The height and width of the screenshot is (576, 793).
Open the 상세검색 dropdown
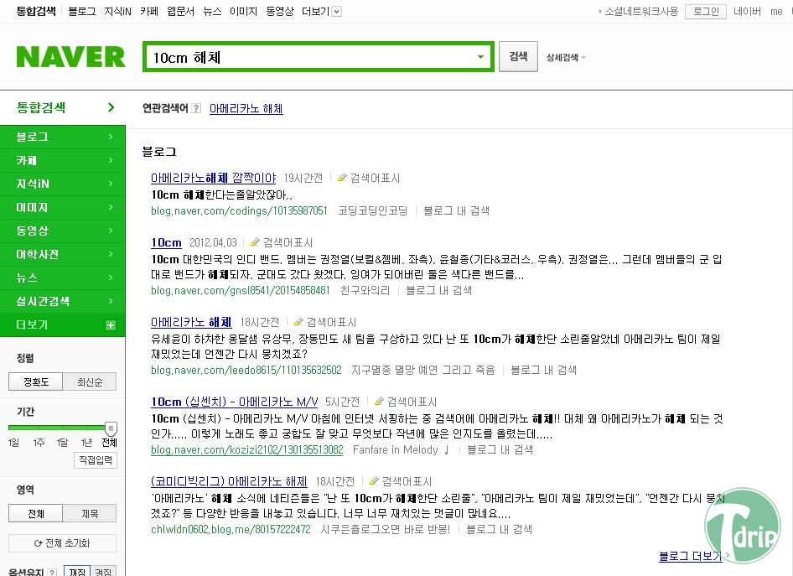566,57
